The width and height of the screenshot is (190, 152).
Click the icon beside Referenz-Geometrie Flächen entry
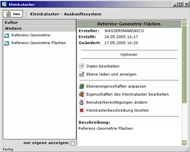pyautogui.click(x=6, y=43)
